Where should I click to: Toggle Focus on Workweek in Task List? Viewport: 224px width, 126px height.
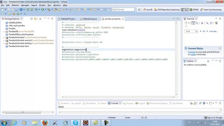[x=202, y=23]
